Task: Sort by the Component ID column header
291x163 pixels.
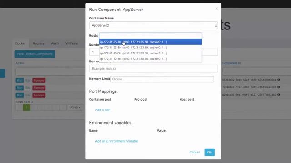Action: point(231,63)
